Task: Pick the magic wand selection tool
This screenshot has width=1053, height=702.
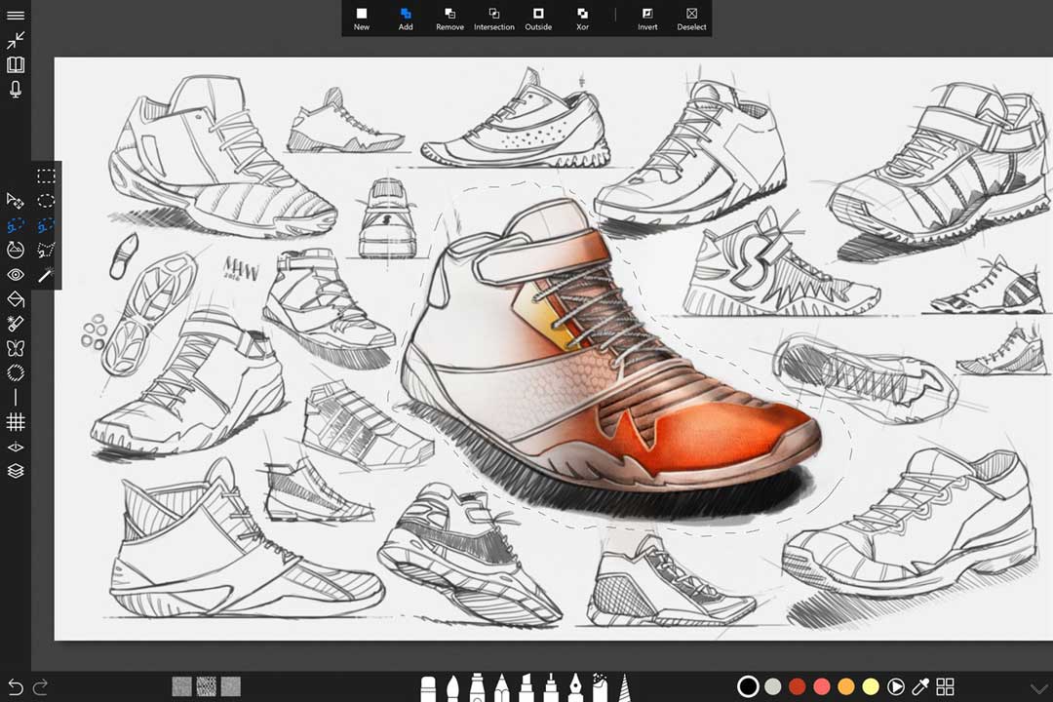Action: click(46, 276)
